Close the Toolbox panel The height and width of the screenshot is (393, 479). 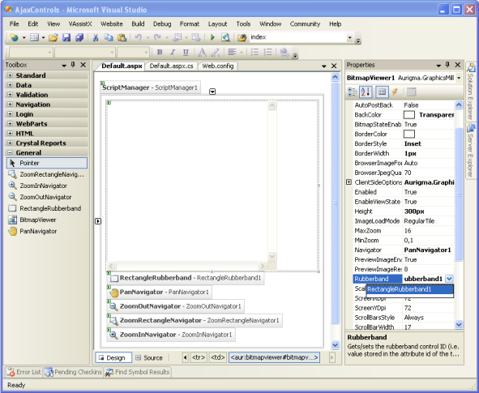point(83,65)
